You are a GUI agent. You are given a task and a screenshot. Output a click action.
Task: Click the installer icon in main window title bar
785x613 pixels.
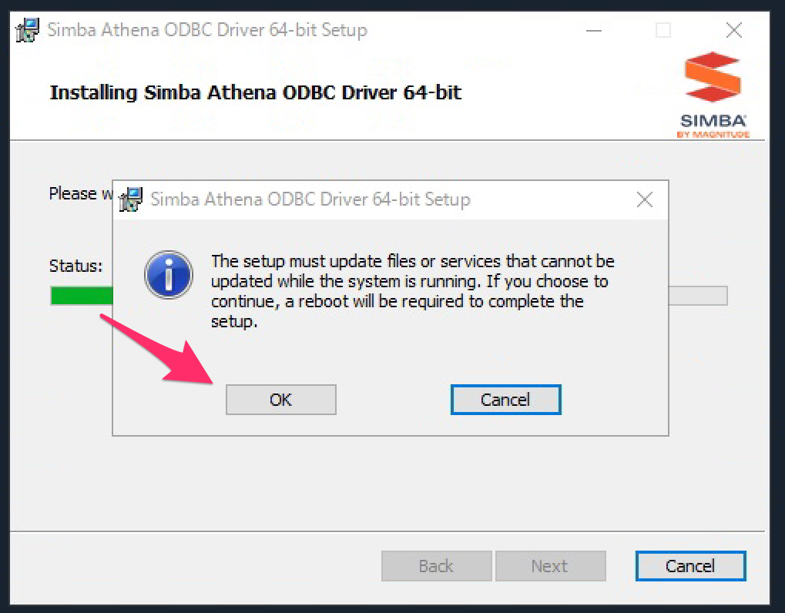29,32
